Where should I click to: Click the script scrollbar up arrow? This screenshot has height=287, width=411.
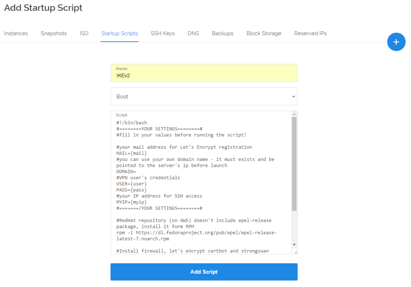294,114
